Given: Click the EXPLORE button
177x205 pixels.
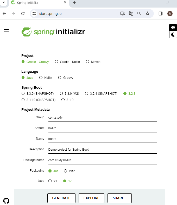Looking at the screenshot, I should tap(91, 198).
